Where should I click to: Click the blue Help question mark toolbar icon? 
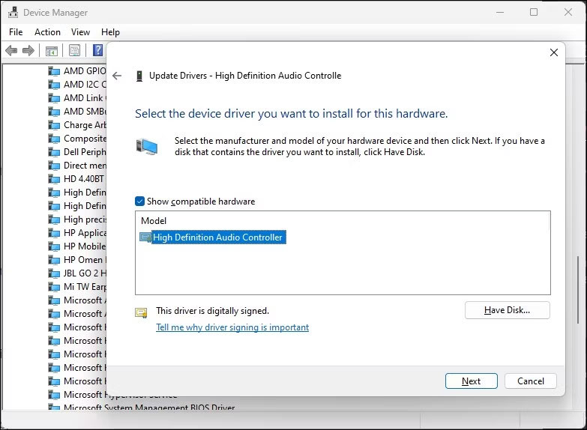(x=97, y=51)
